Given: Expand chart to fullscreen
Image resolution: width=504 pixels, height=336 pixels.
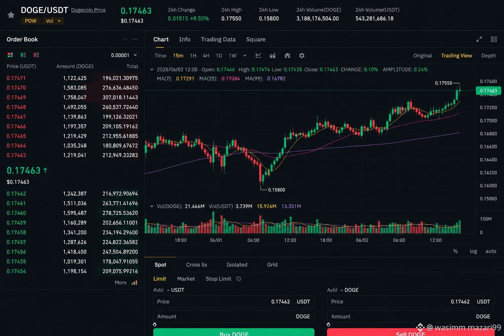Looking at the screenshot, I should [x=479, y=39].
